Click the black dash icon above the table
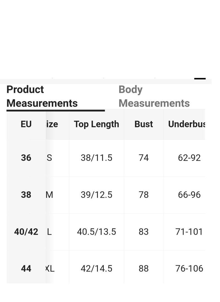The image size is (220, 302). tap(200, 79)
